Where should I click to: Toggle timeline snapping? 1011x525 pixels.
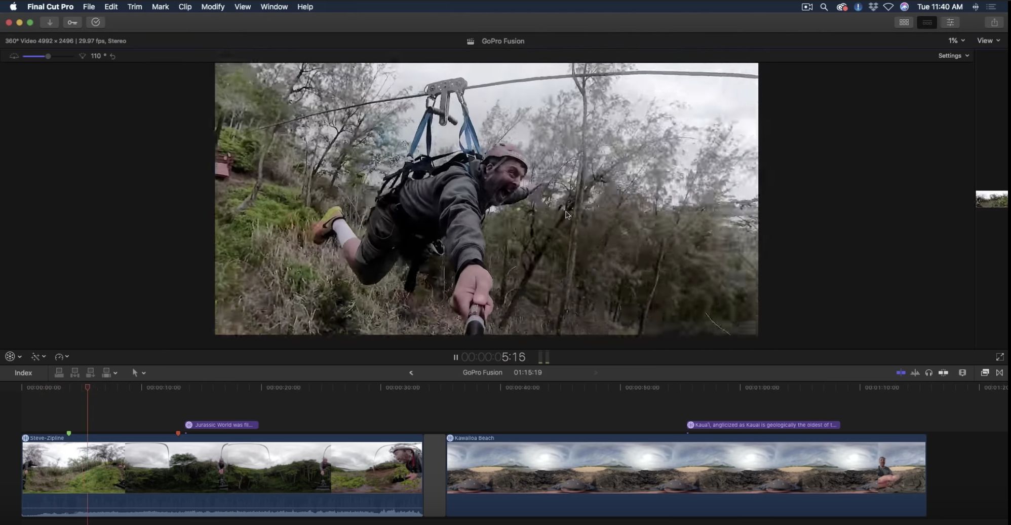click(x=943, y=373)
